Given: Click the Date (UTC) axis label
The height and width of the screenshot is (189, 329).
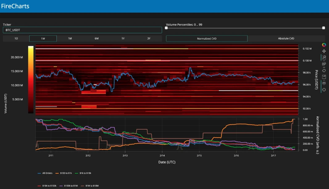Looking at the screenshot, I should coord(167,162).
